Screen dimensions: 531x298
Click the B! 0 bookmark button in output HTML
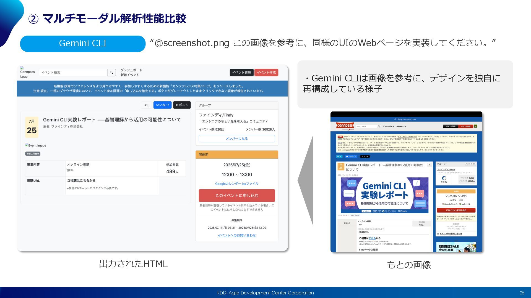[146, 105]
